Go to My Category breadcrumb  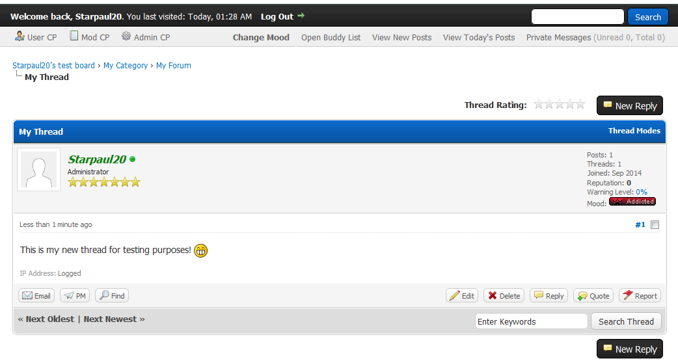[x=126, y=65]
